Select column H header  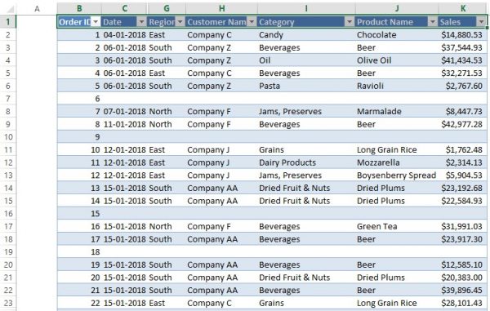221,8
